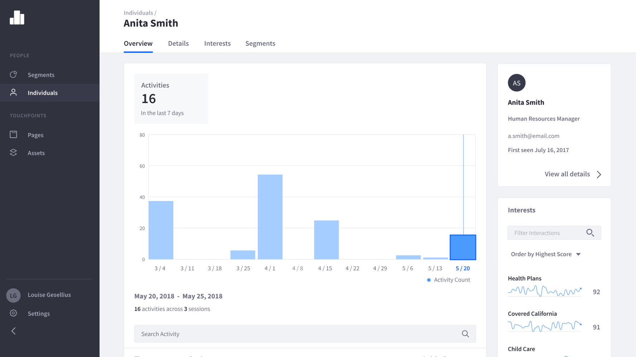Click the Assets layers icon
This screenshot has height=357, width=636.
(x=13, y=152)
